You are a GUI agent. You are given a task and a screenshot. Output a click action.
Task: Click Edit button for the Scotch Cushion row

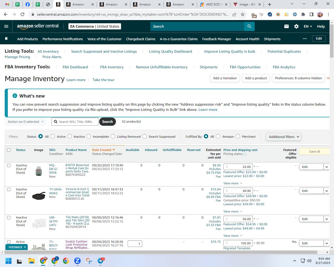pos(311,243)
